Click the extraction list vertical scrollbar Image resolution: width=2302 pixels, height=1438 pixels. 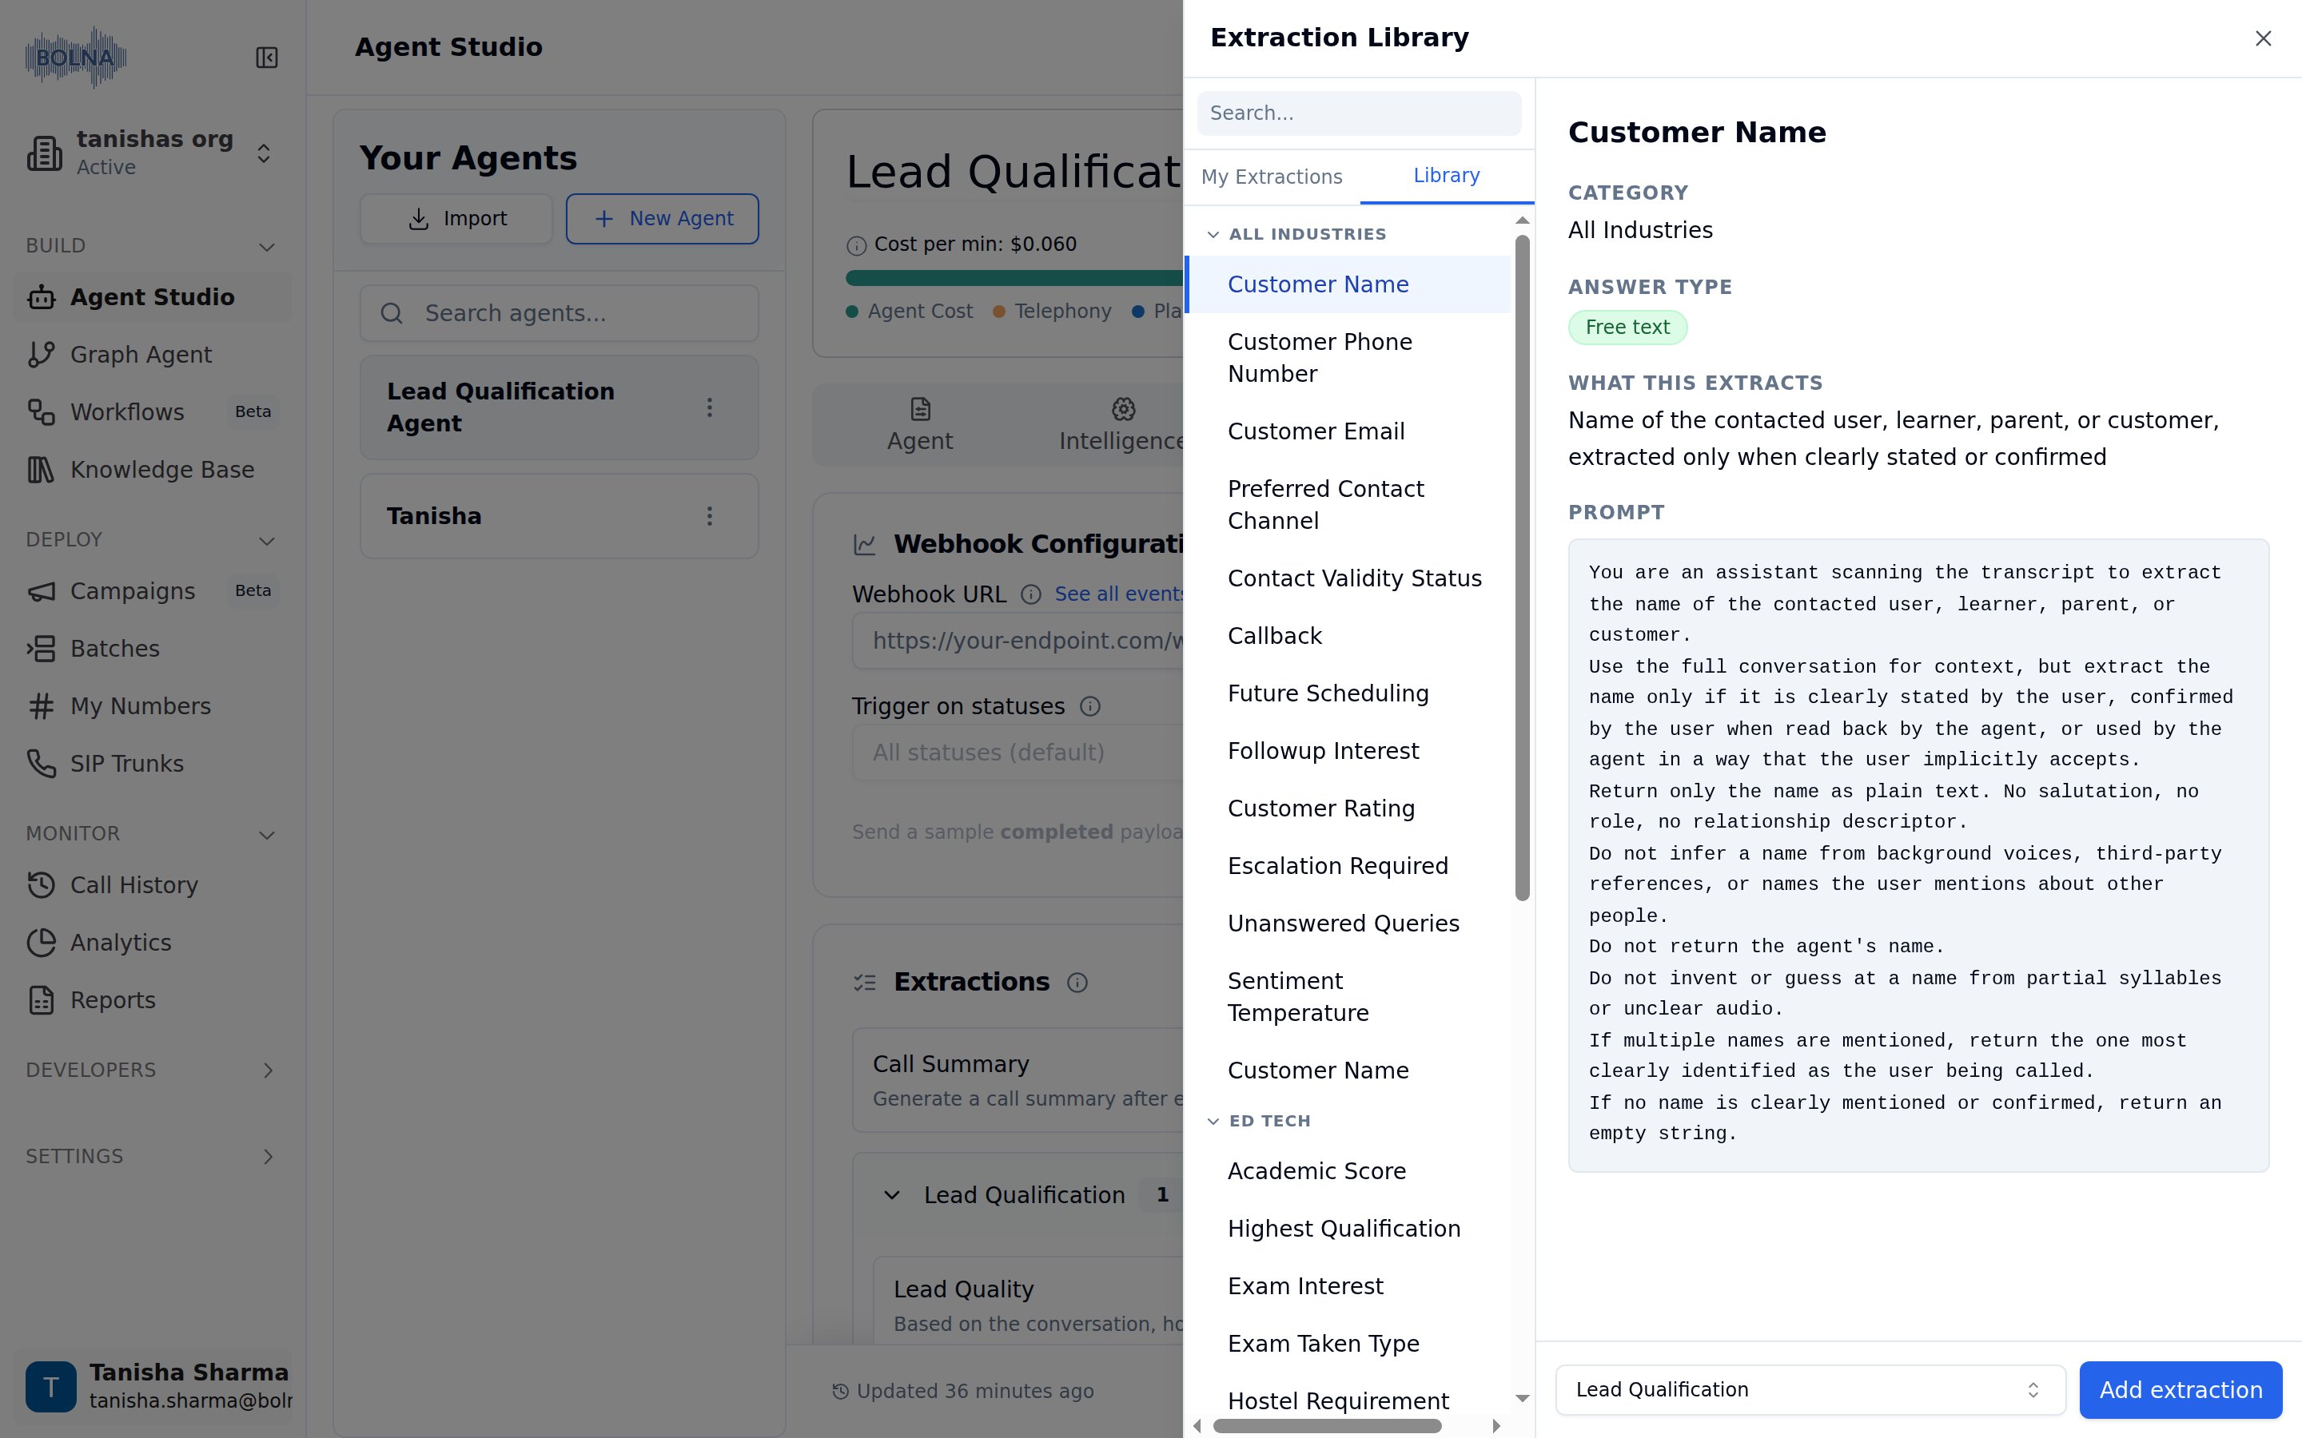[x=1522, y=568]
